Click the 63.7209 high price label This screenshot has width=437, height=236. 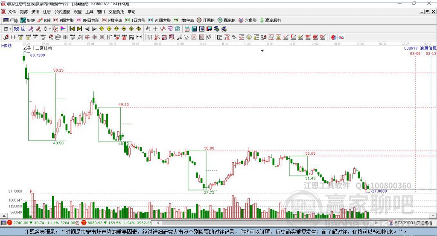tap(38, 55)
